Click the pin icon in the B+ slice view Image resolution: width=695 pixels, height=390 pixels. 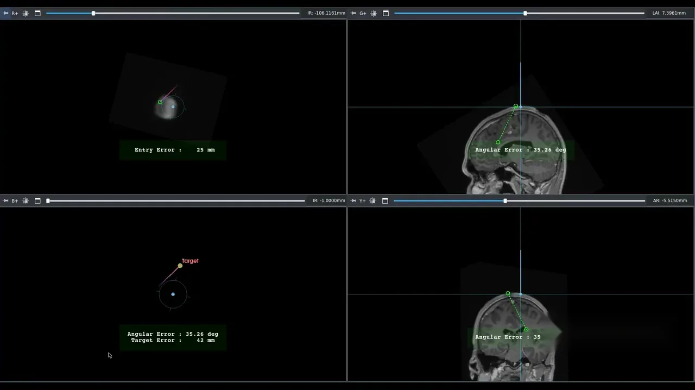(x=5, y=201)
